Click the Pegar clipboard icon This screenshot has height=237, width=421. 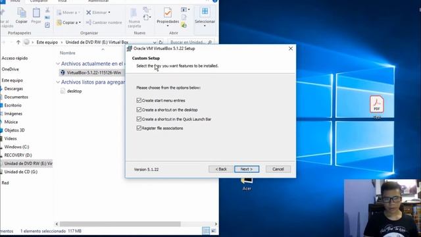[x=36, y=13]
